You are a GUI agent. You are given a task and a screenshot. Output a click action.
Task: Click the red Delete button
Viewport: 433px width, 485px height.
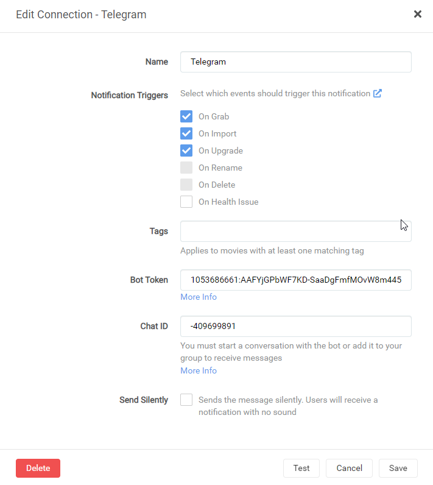pos(38,468)
